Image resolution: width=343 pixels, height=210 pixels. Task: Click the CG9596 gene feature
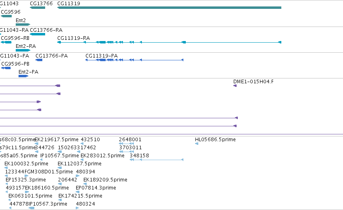point(6,16)
